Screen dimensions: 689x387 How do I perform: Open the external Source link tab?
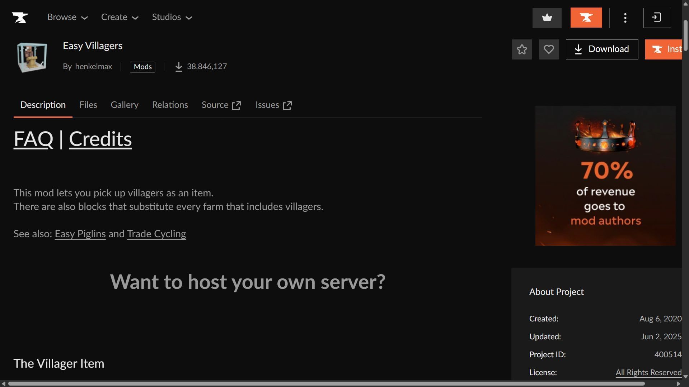click(x=221, y=105)
